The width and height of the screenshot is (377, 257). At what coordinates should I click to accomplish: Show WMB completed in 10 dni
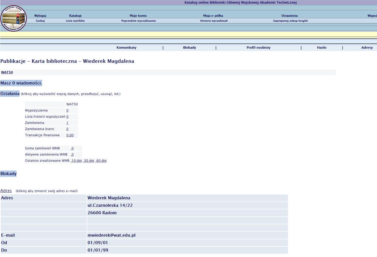click(x=76, y=161)
